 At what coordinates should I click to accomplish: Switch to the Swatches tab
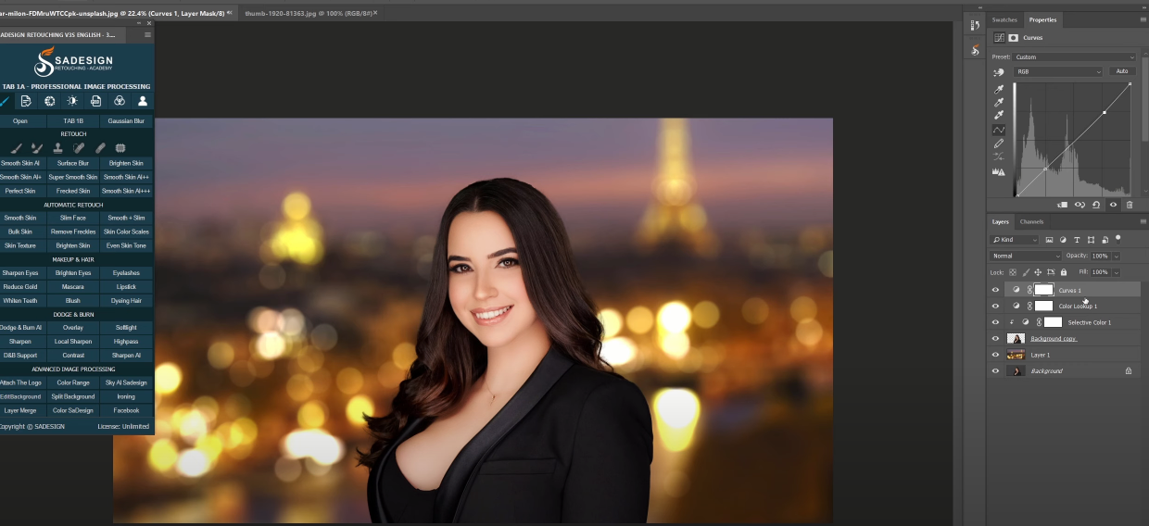[x=1004, y=19]
